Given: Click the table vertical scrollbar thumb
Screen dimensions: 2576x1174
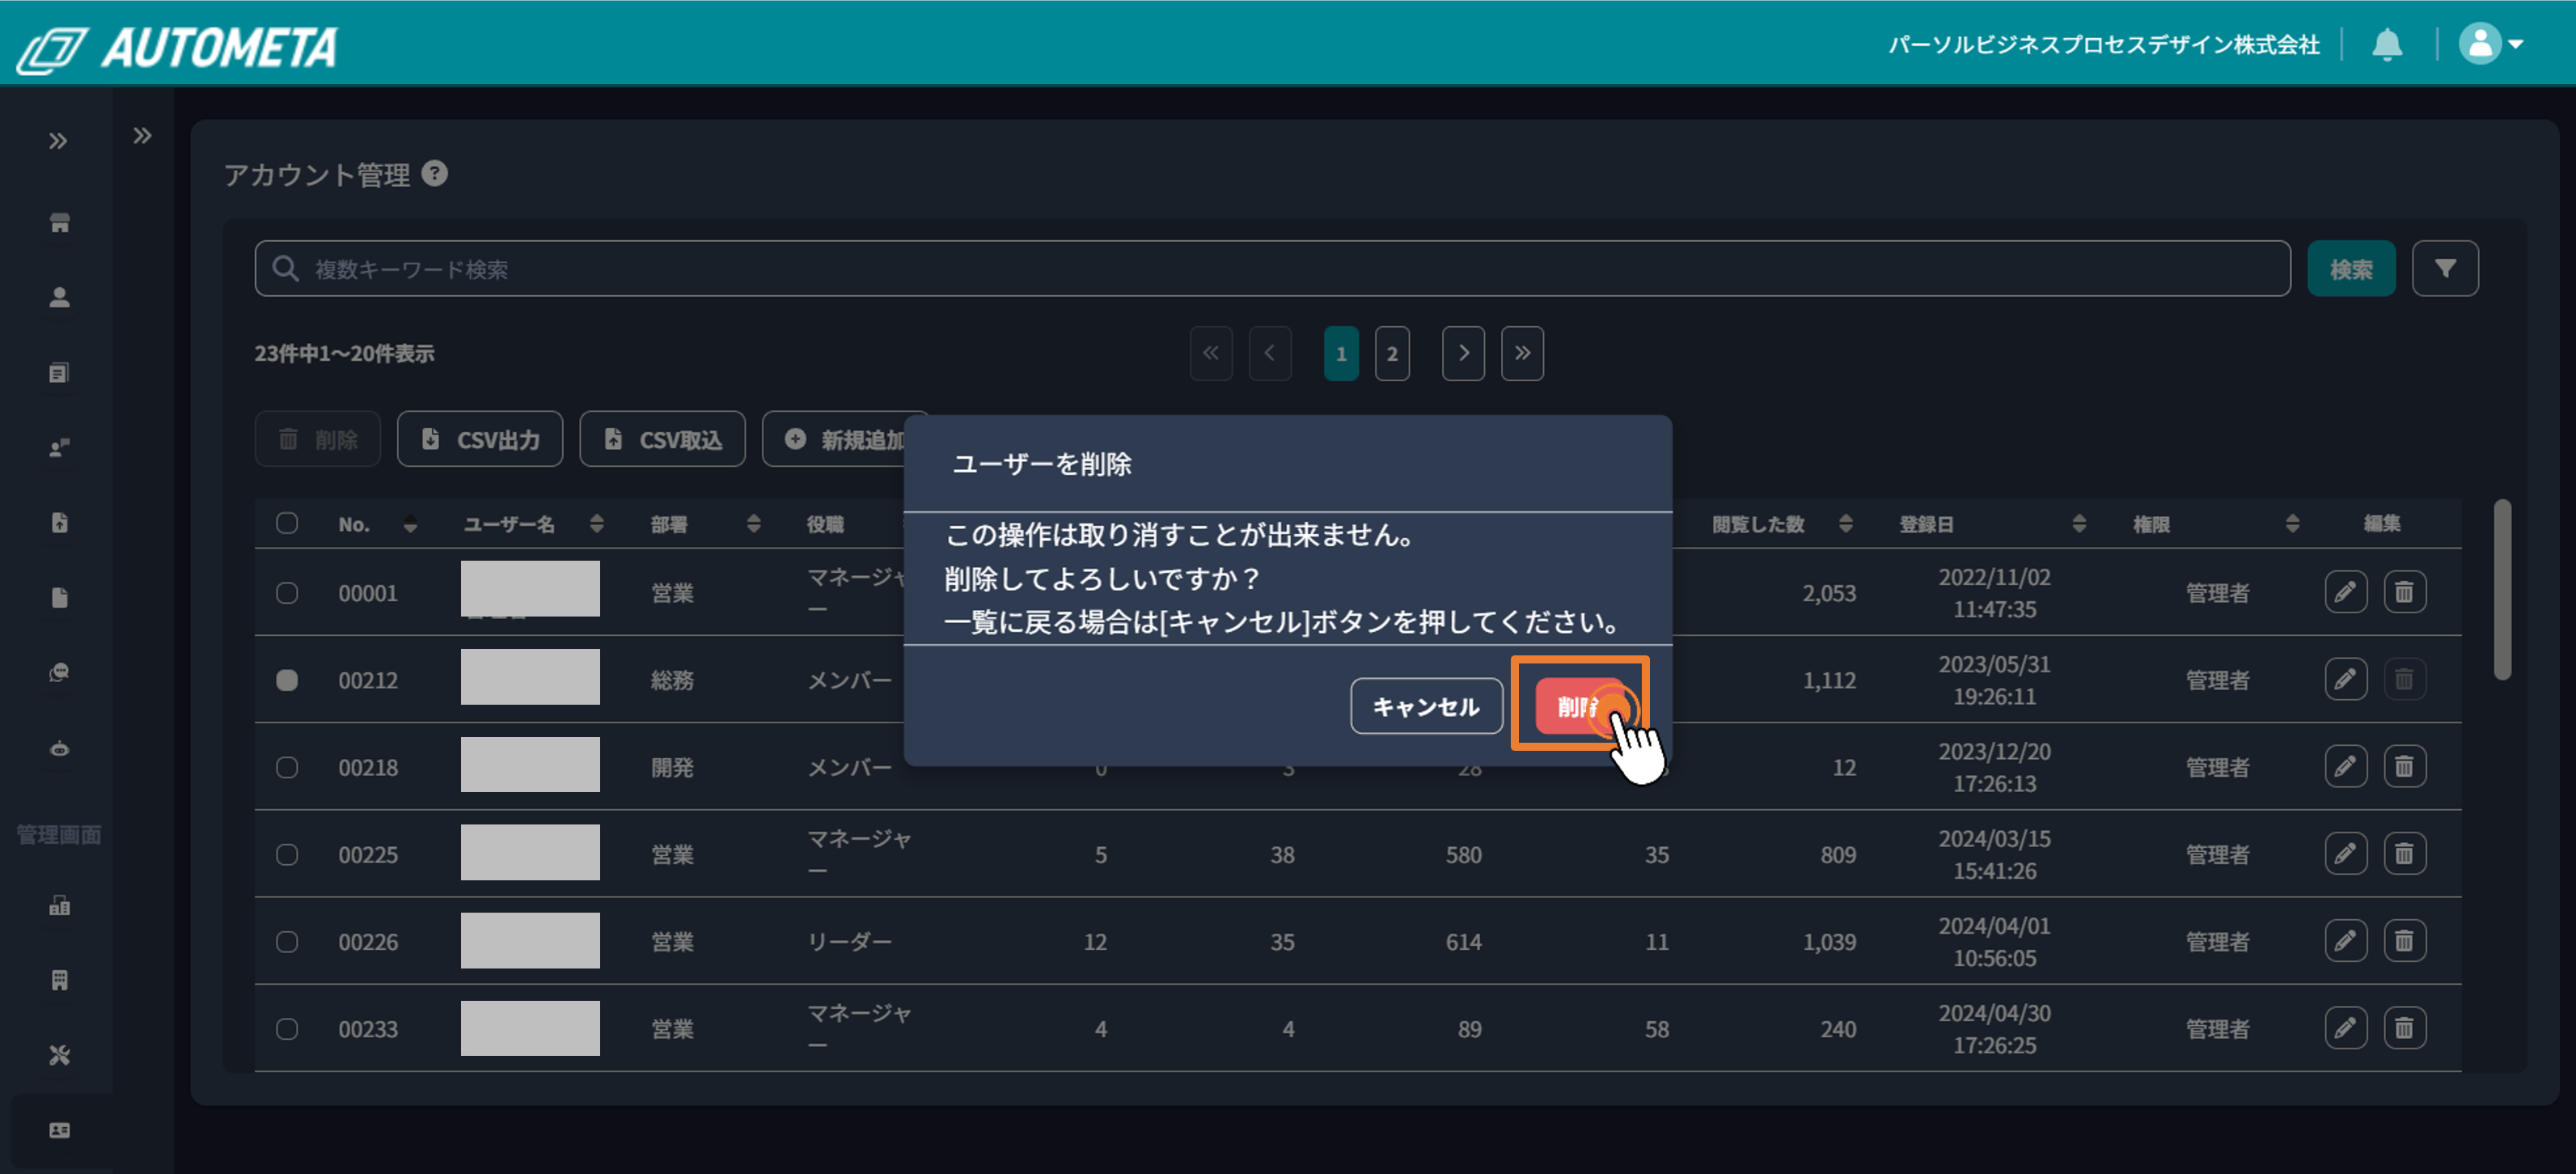Looking at the screenshot, I should tap(2501, 590).
